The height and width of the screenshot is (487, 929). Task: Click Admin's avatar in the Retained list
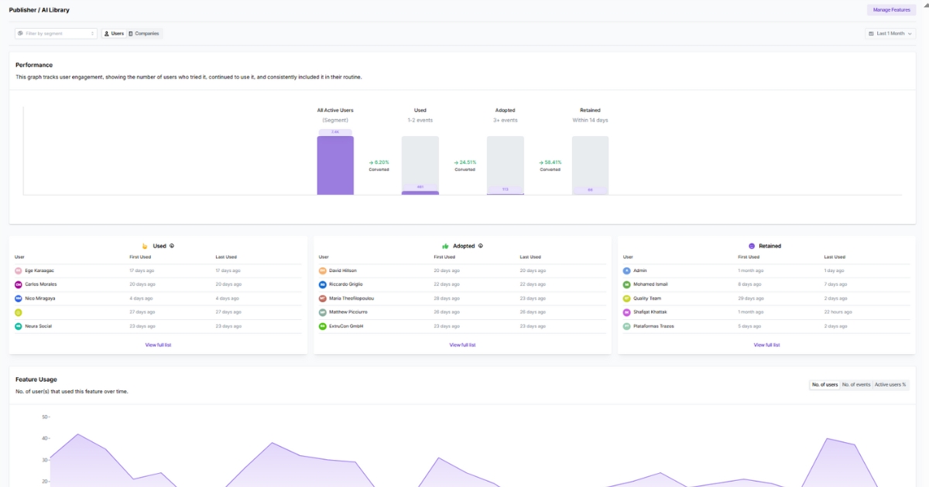(627, 270)
